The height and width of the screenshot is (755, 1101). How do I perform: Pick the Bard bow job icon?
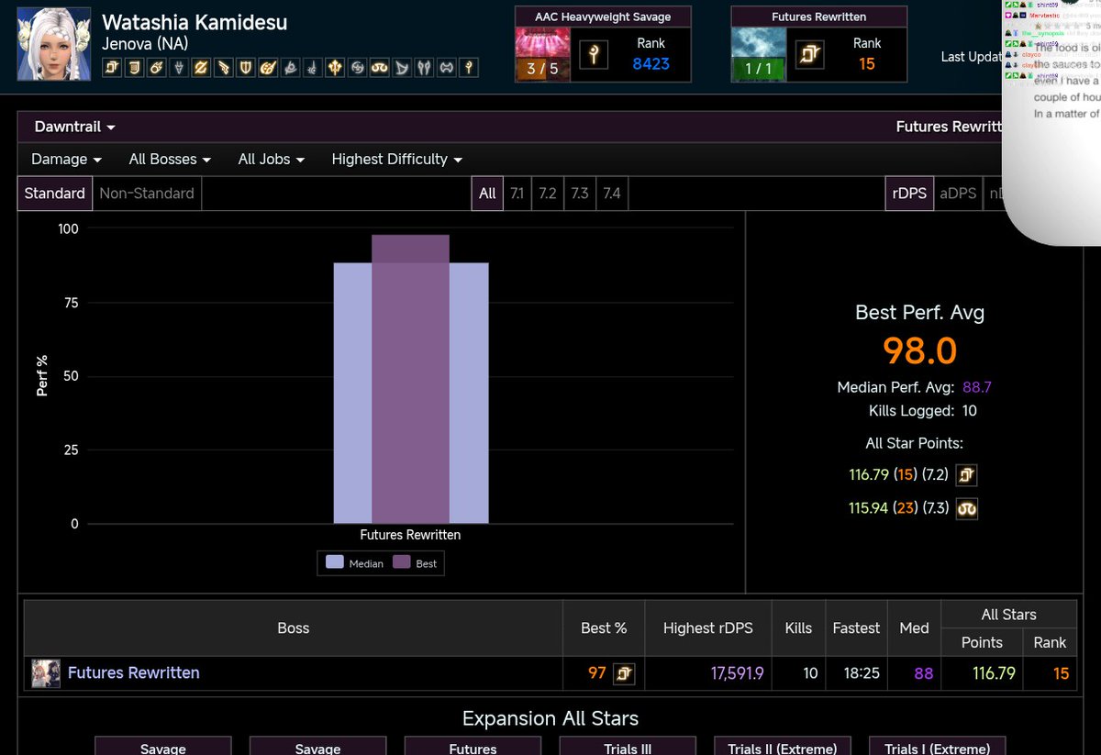coord(402,67)
